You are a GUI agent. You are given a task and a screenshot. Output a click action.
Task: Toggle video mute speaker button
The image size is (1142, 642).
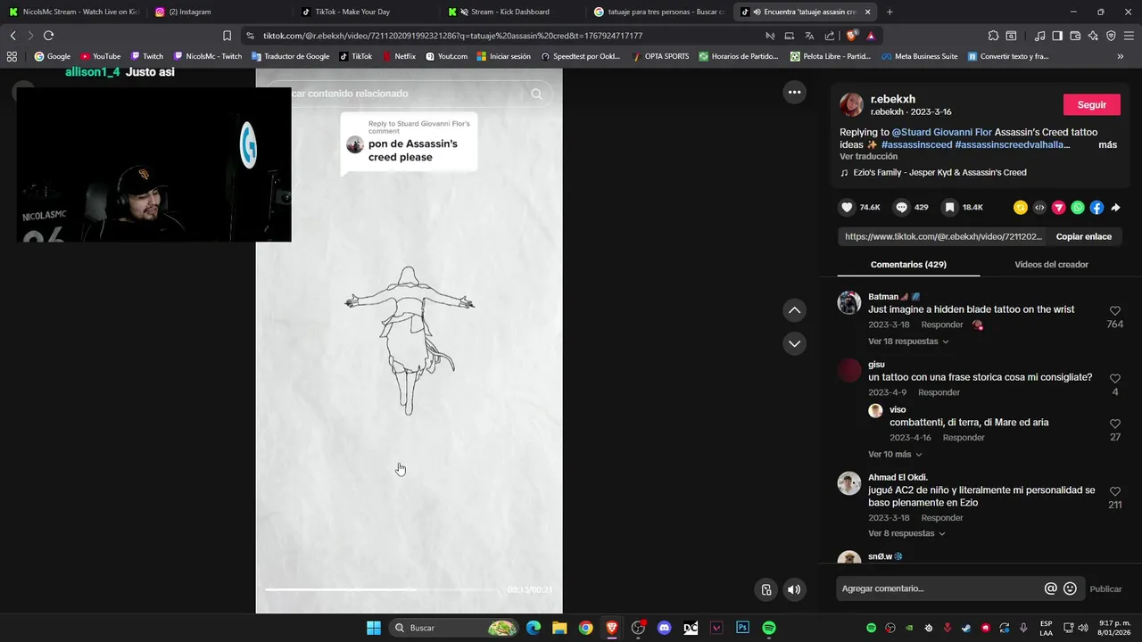coord(794,589)
